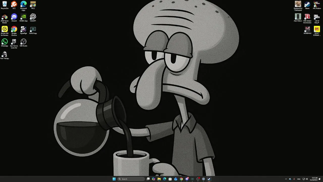Screen dimensions: 323x182
Task: Select the Recycle Bin desktop icon
Action: [5, 5]
